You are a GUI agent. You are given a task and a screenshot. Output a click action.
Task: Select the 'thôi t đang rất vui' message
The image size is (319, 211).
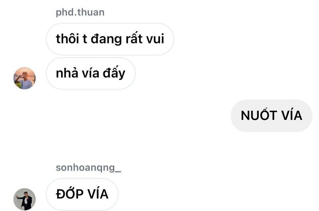point(110,39)
